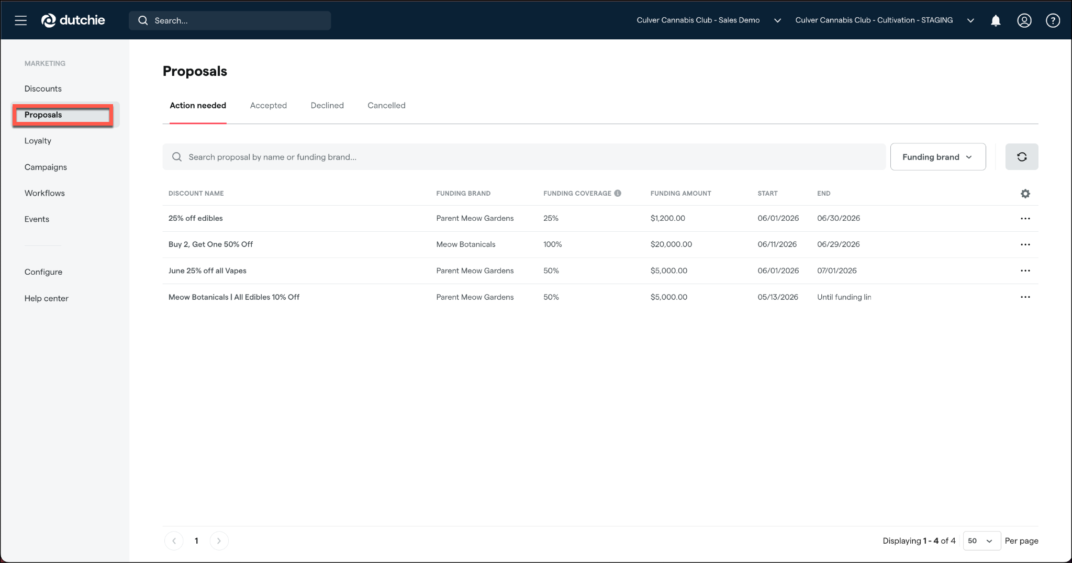Click the 100% funding coverage value
Viewport: 1072px width, 563px height.
pos(553,244)
